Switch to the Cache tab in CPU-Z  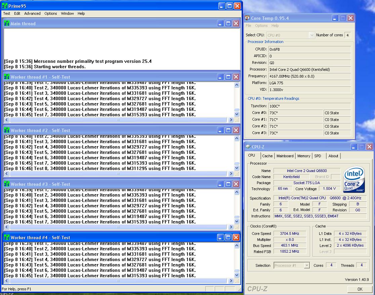click(267, 156)
